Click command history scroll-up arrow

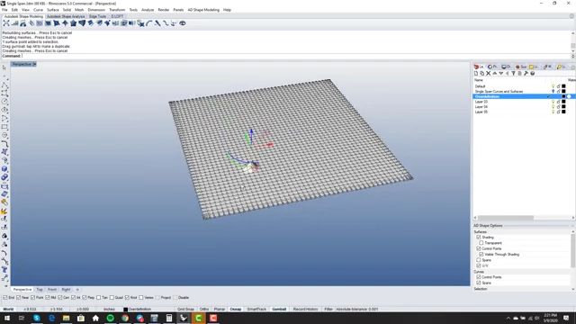(x=572, y=33)
